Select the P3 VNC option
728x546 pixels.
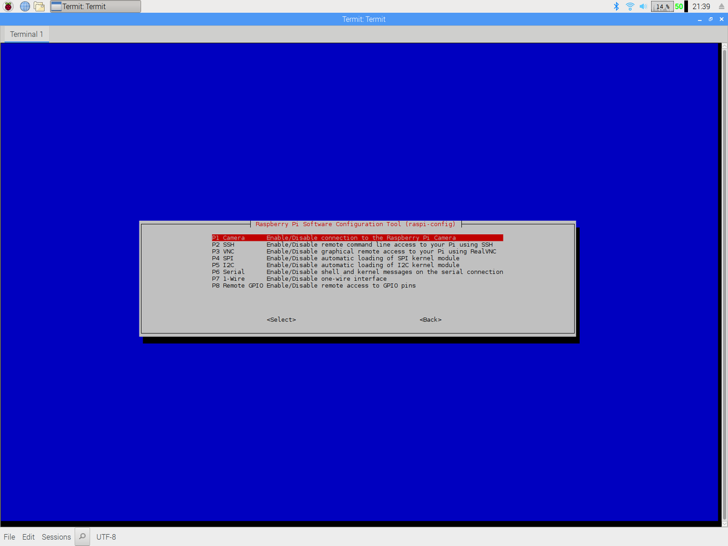357,251
